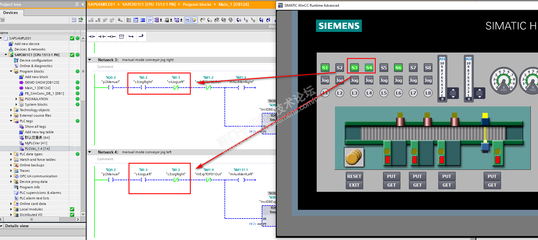Insert an empty box instruction

122,37
